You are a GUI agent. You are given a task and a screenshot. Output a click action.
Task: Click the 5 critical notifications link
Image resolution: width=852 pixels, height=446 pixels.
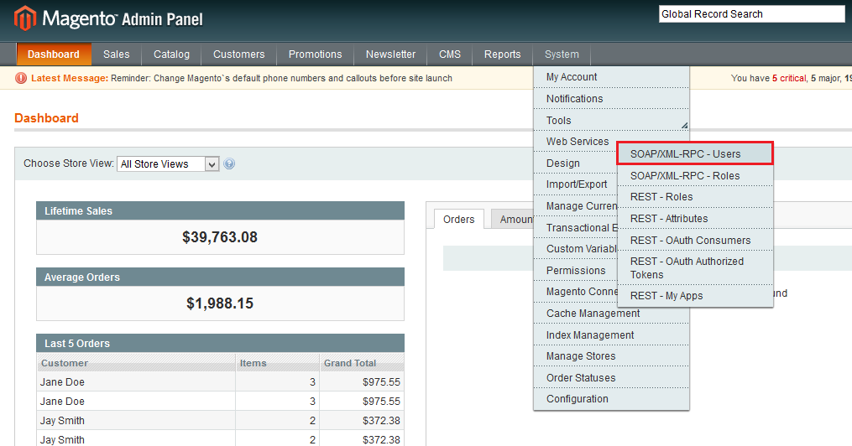point(789,78)
